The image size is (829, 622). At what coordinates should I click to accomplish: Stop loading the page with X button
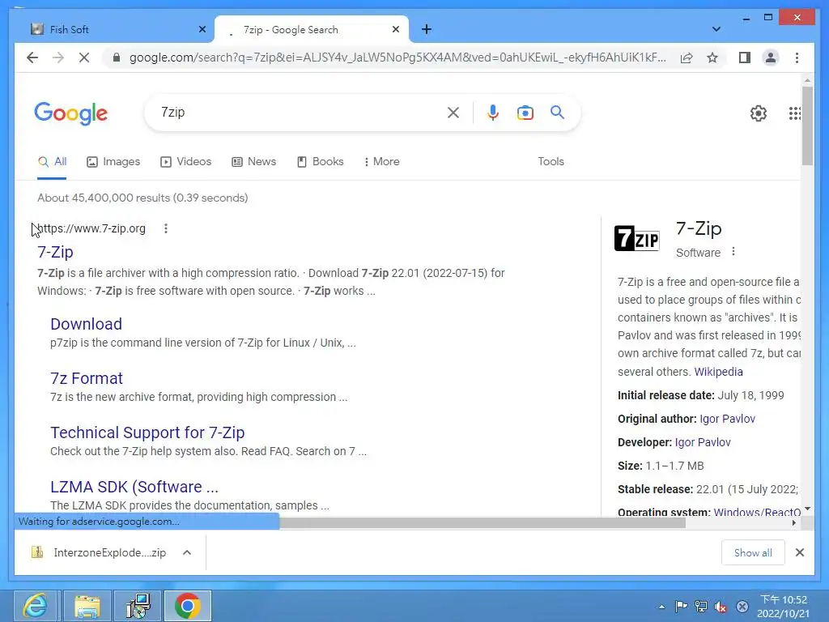point(84,58)
